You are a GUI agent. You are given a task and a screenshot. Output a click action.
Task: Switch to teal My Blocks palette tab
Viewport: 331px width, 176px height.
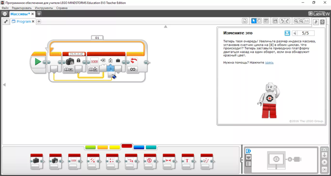151,147
